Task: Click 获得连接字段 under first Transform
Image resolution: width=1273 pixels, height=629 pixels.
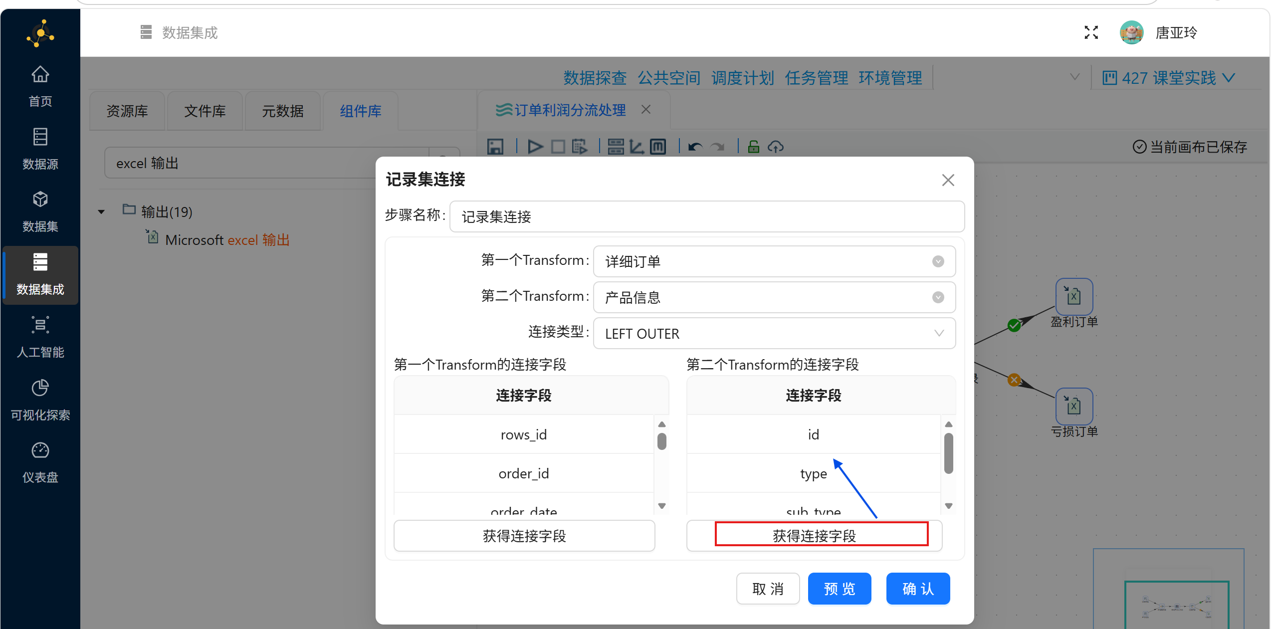Action: click(x=524, y=536)
